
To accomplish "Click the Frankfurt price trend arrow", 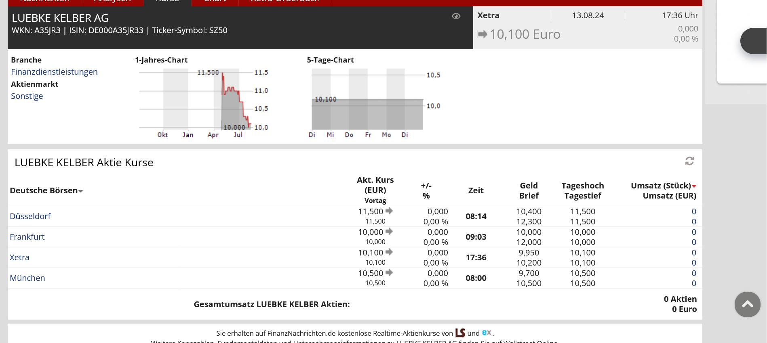I will (x=389, y=232).
